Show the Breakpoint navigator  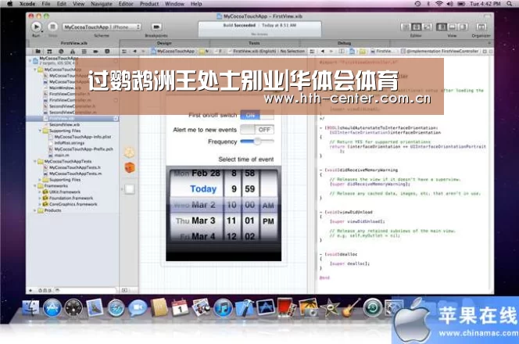(x=95, y=52)
